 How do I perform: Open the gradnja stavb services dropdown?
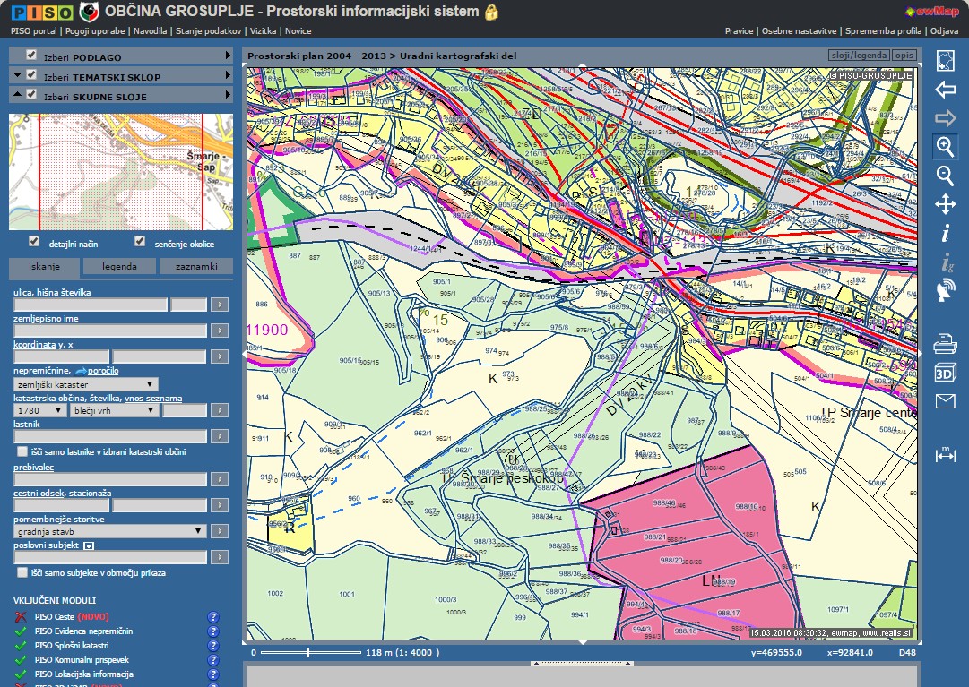pos(110,531)
